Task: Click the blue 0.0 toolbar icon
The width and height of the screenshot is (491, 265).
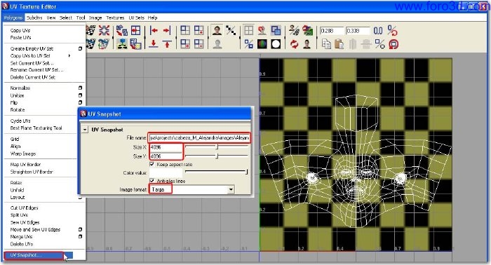Action: 378,31
